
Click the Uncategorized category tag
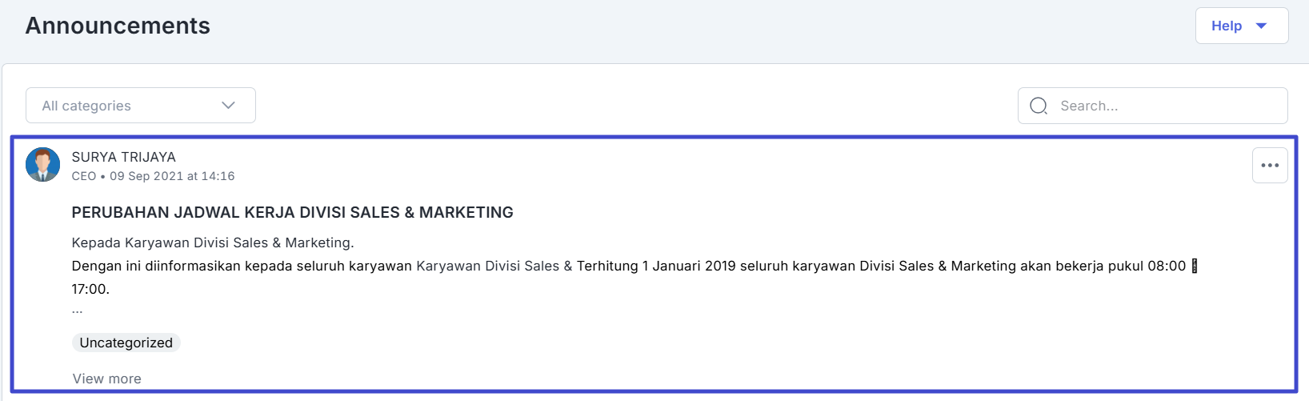(x=126, y=343)
